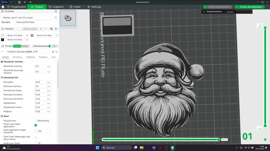Edit filament 2 preset
Image resolution: width=270 pixels, height=151 pixels.
[57, 35]
